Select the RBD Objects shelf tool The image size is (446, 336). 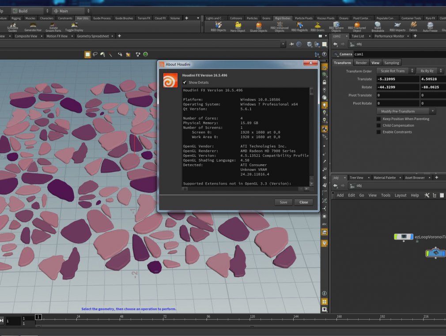click(x=218, y=26)
